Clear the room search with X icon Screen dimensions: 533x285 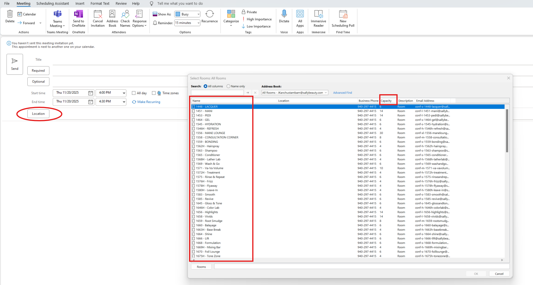255,93
